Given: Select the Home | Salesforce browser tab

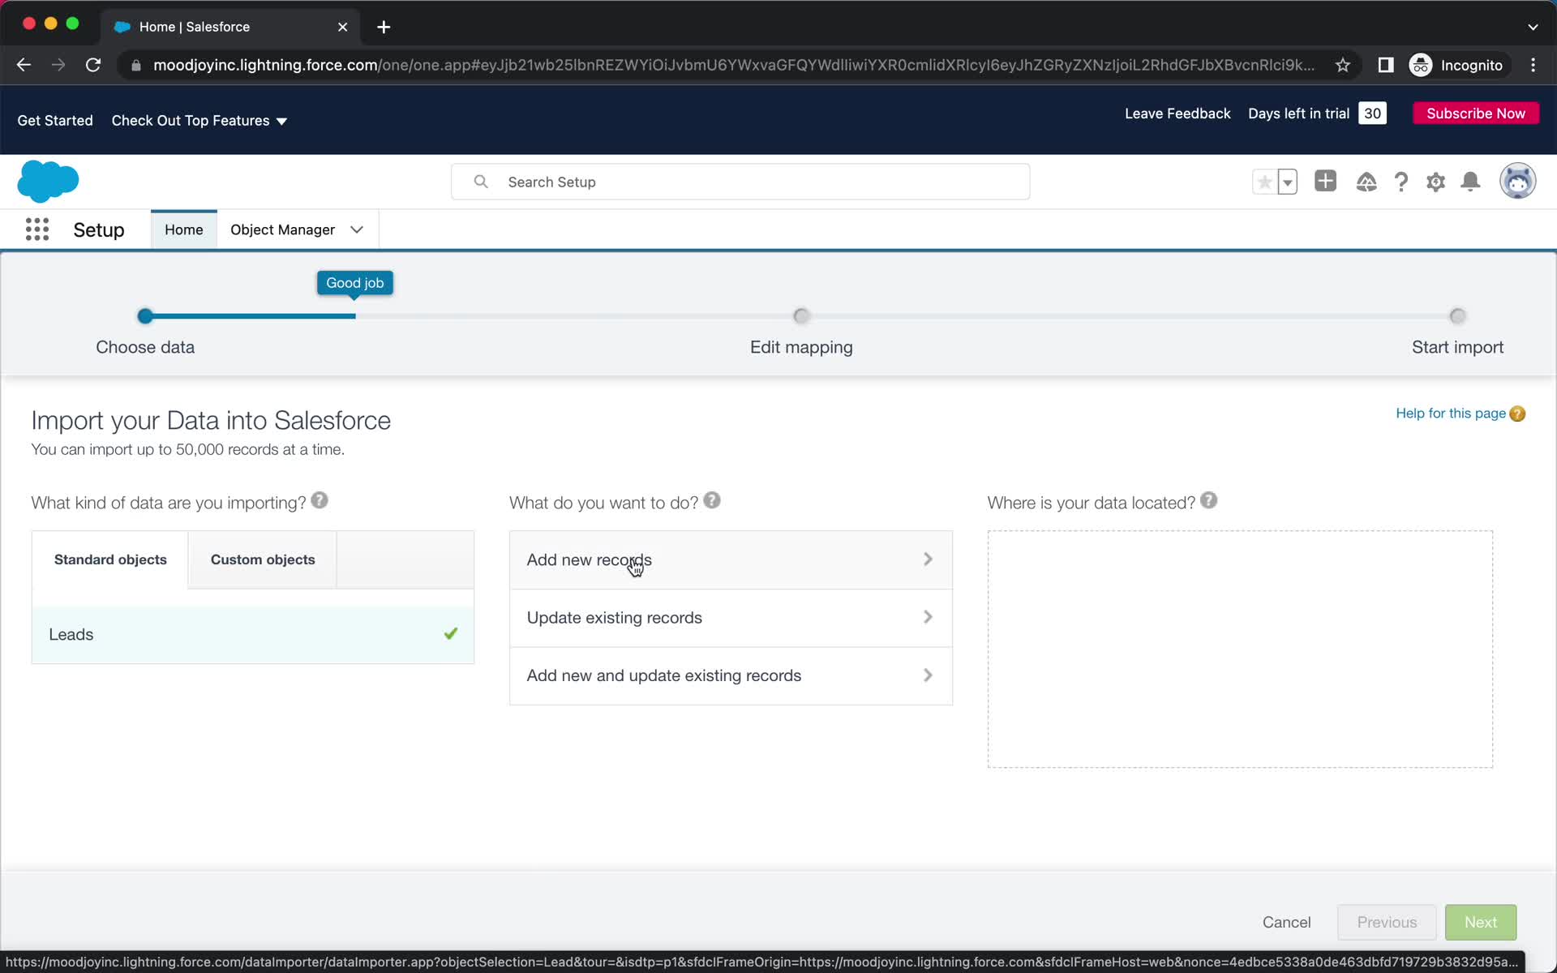Looking at the screenshot, I should (x=231, y=27).
